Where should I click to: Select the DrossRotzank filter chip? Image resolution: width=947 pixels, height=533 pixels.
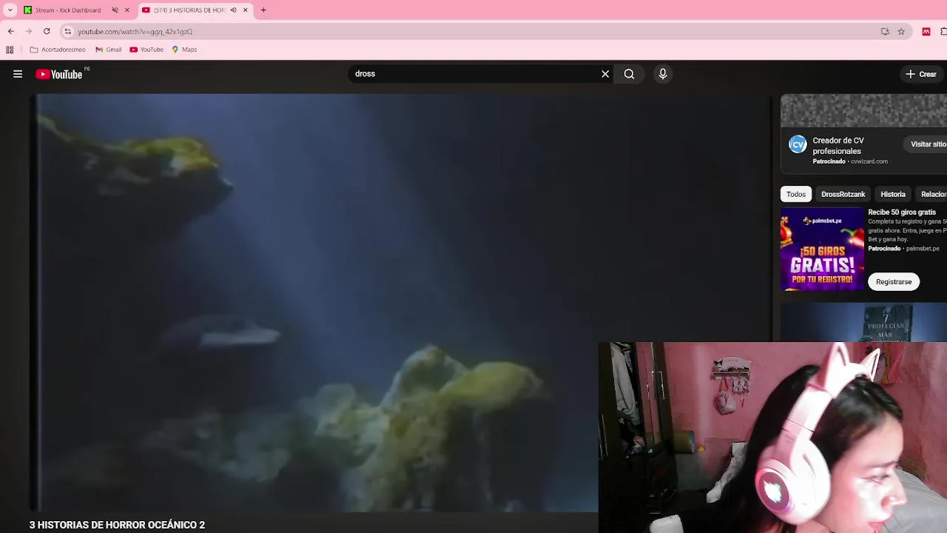[843, 194]
